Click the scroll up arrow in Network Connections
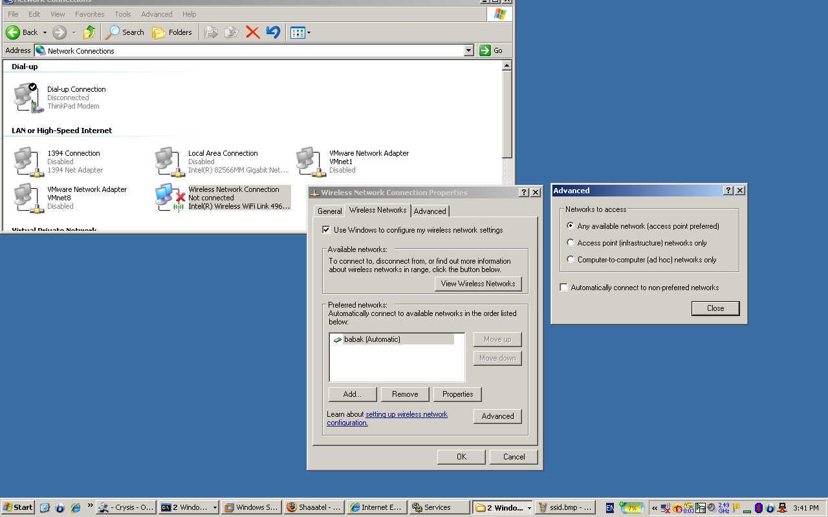This screenshot has height=517, width=828. point(507,66)
